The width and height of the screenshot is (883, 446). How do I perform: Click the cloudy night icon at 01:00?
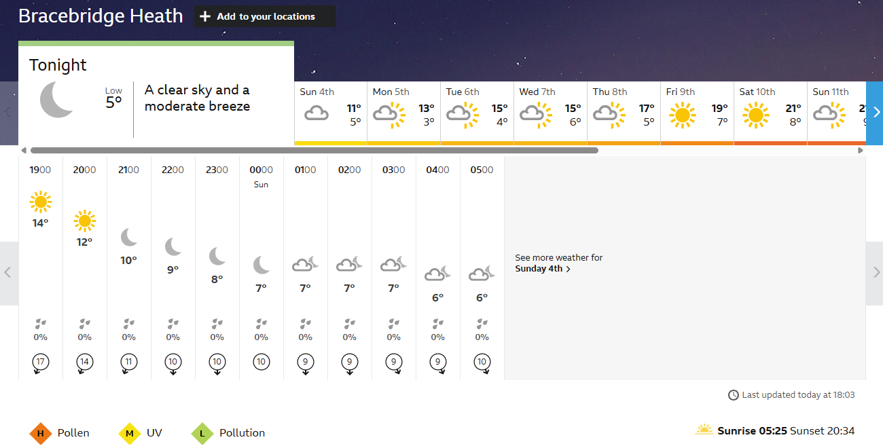(305, 263)
